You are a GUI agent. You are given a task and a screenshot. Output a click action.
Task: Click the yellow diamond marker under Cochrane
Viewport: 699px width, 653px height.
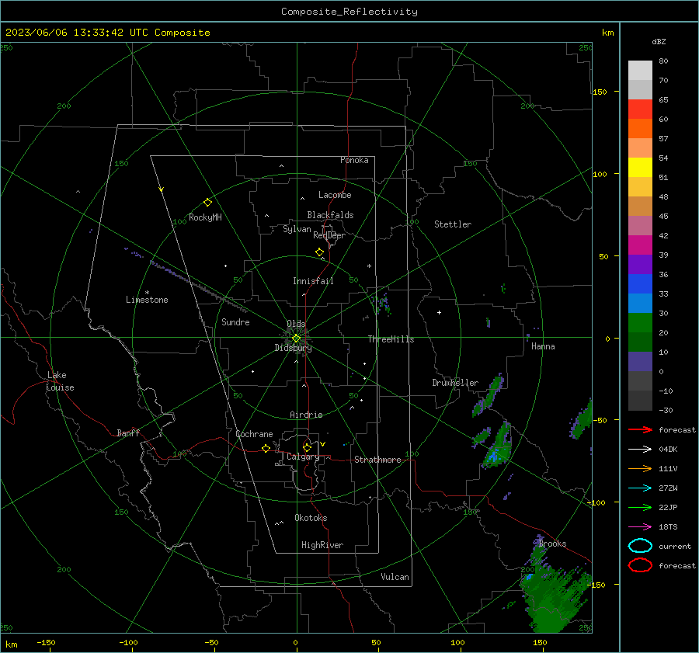point(266,449)
